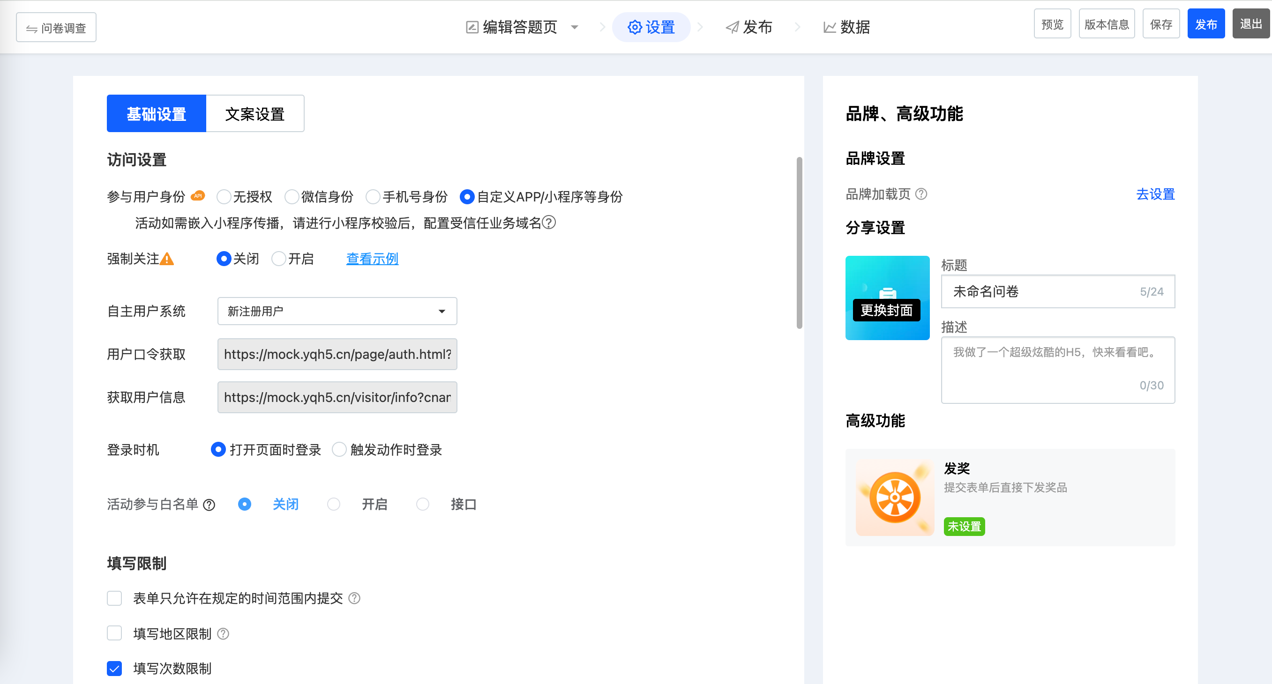Screen dimensions: 1272x684
Task: Switch to the 文案设置 tab
Action: tap(255, 114)
